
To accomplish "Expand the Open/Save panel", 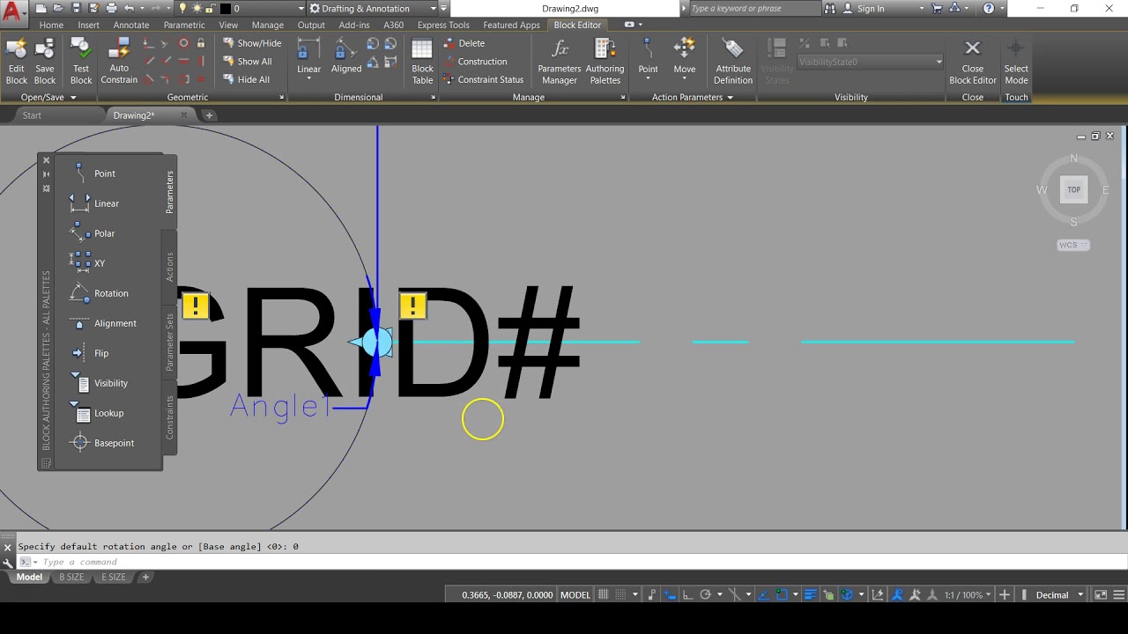I will point(49,97).
